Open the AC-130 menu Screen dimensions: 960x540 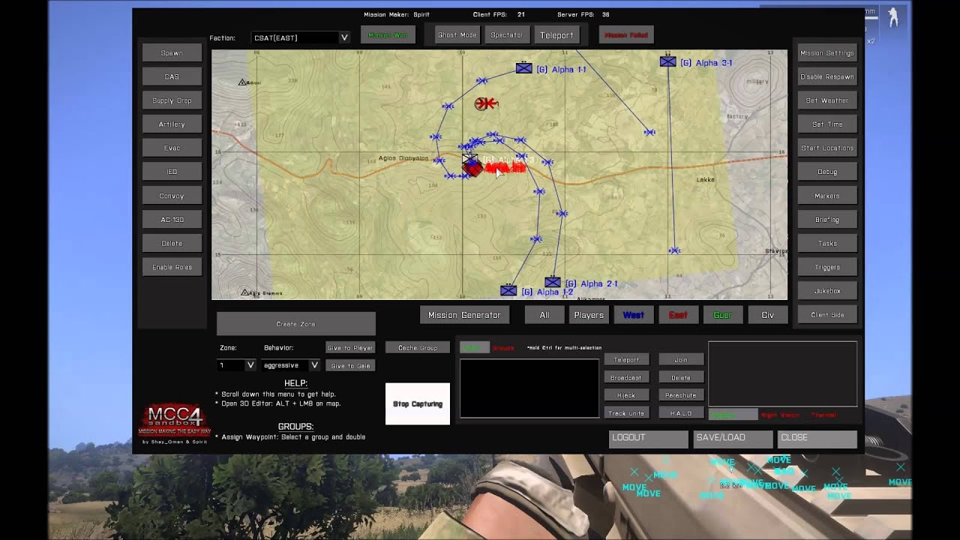pyautogui.click(x=172, y=220)
